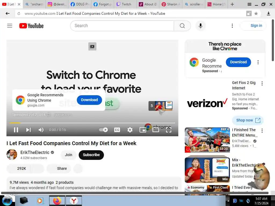The height and width of the screenshot is (206, 275).
Task: Open google.com link in ad bar
Action: [x=63, y=115]
